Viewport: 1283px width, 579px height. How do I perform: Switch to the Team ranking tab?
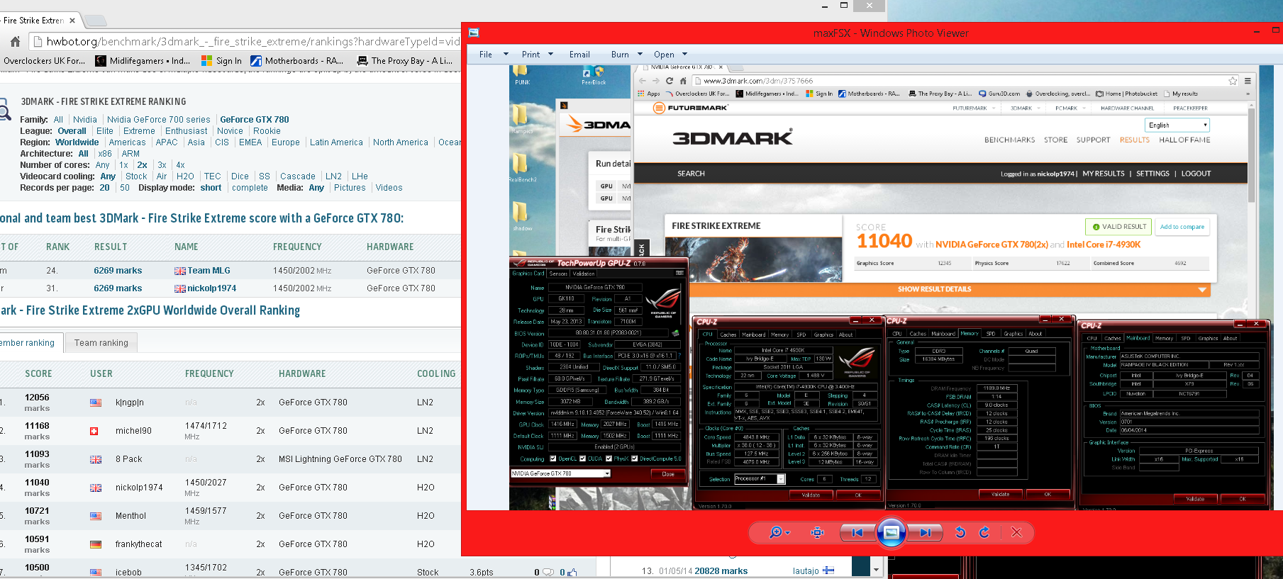tap(101, 343)
